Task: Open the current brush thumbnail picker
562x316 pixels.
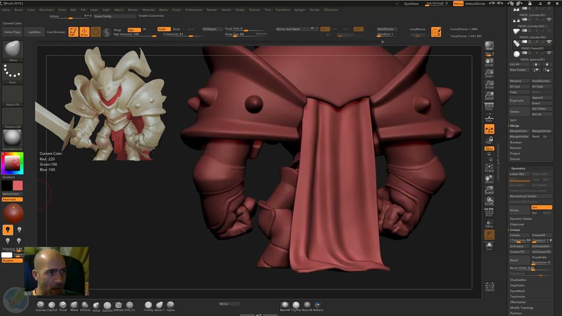Action: point(12,50)
